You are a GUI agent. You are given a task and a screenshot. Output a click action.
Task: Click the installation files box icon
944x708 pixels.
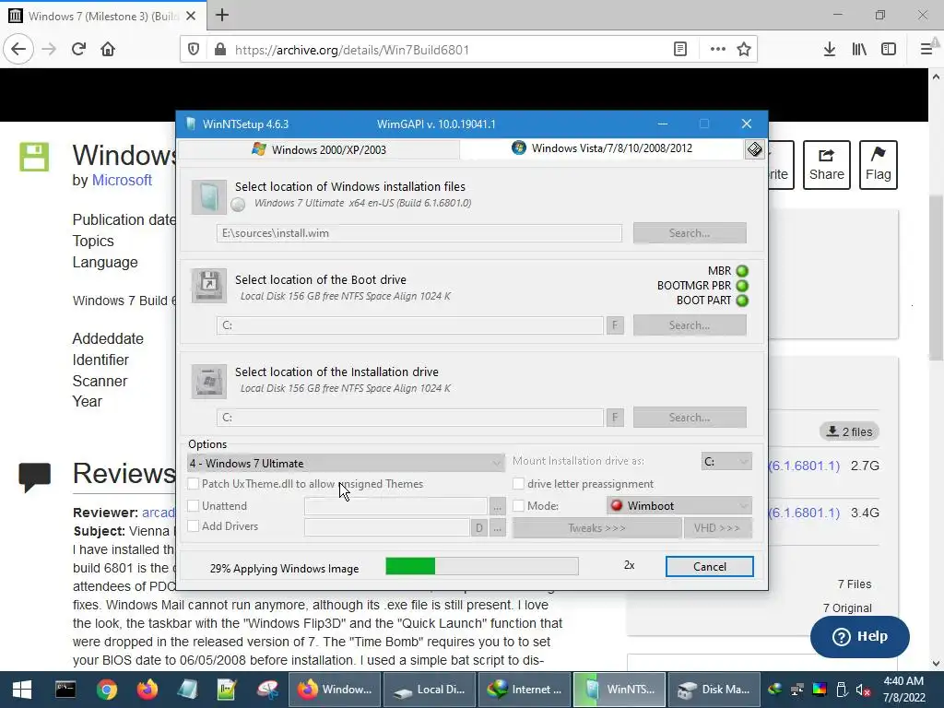(209, 197)
